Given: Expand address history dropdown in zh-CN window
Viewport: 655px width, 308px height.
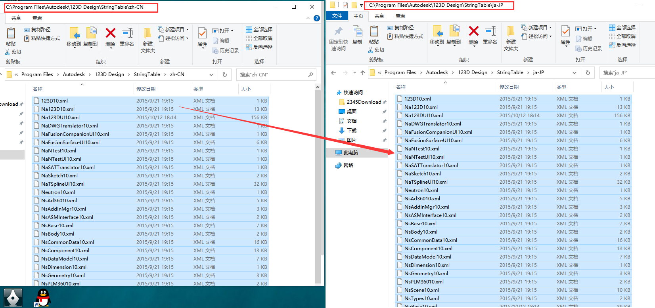Looking at the screenshot, I should (x=211, y=74).
